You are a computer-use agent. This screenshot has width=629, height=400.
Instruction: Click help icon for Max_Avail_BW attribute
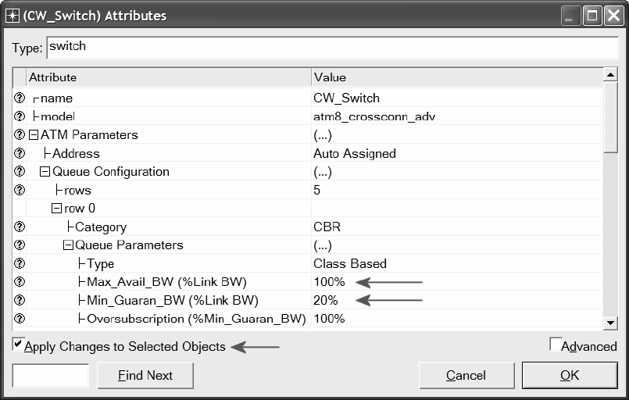[x=20, y=282]
